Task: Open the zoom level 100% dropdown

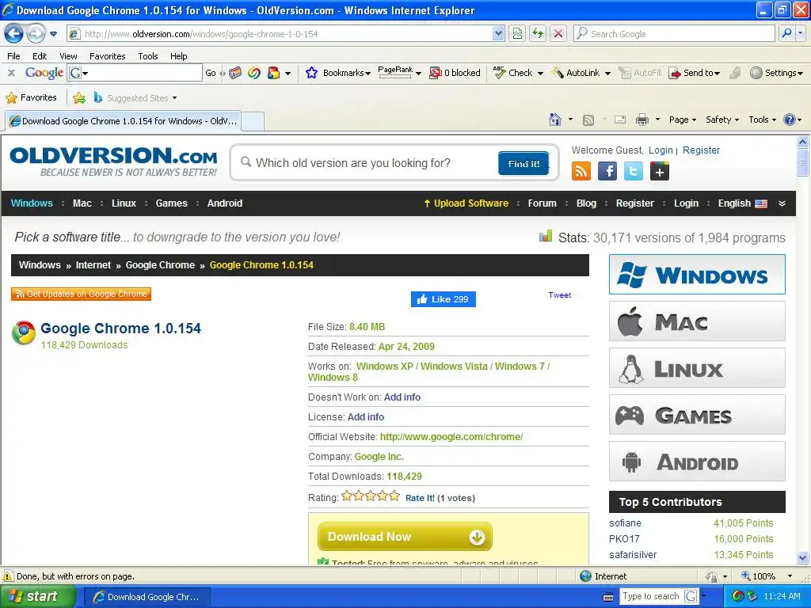Action: [790, 576]
